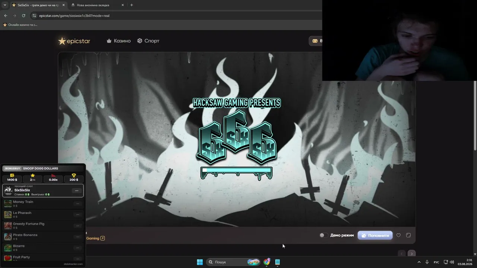The height and width of the screenshot is (268, 477).
Task: Click the BONUSBUY badge in tracker
Action: [12, 168]
